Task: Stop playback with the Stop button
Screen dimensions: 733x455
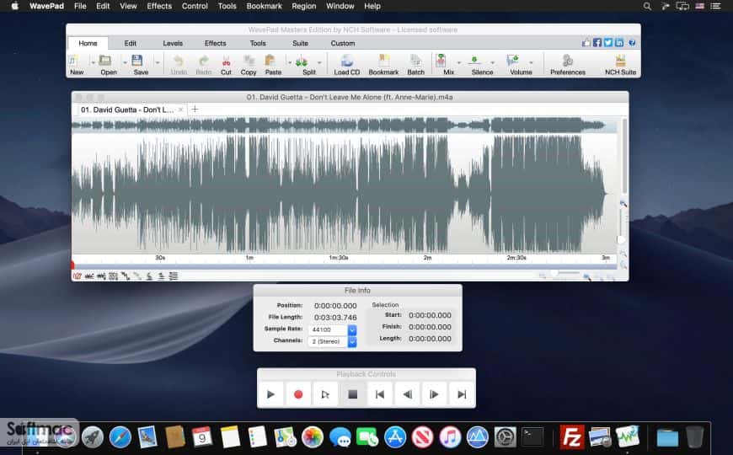Action: pyautogui.click(x=352, y=394)
